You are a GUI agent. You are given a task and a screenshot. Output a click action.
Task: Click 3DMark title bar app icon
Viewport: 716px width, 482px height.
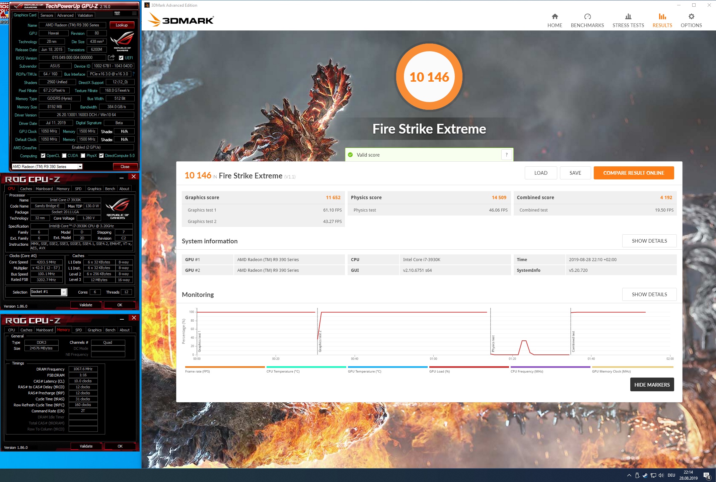click(147, 5)
